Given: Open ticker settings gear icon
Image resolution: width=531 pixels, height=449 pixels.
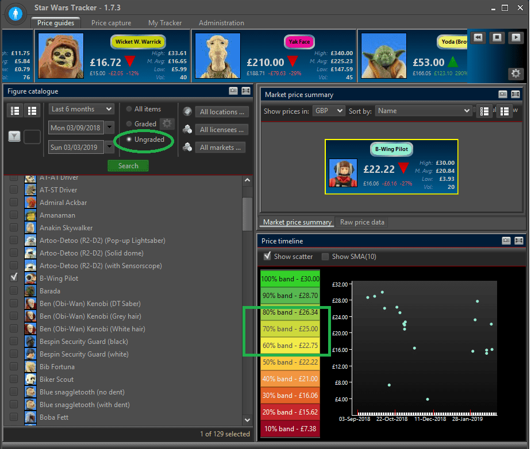Looking at the screenshot, I should pyautogui.click(x=515, y=73).
